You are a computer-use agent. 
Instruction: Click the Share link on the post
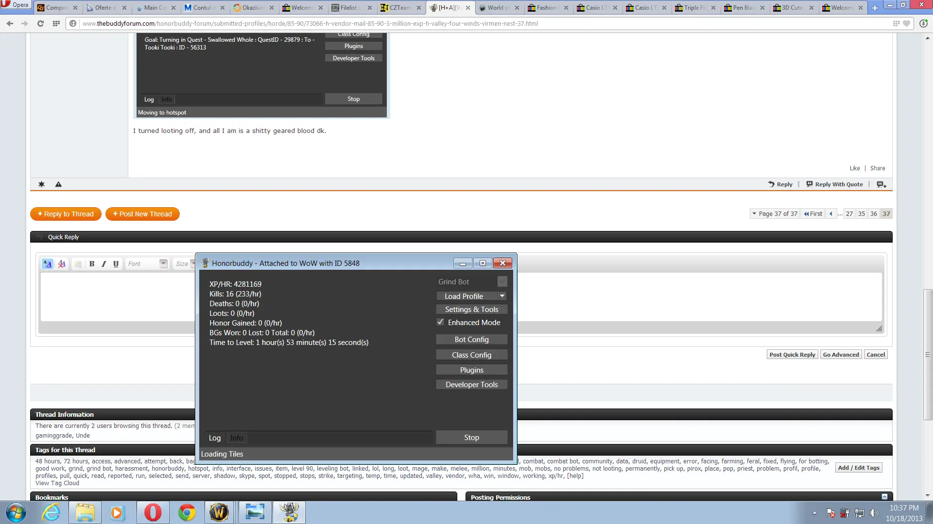point(877,168)
